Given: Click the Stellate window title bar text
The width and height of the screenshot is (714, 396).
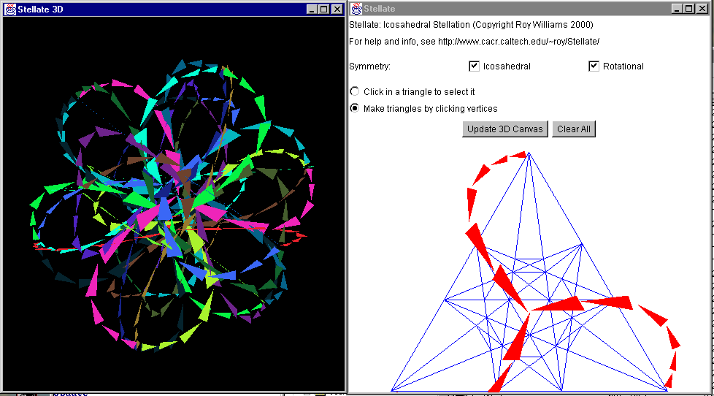Looking at the screenshot, I should pos(380,9).
